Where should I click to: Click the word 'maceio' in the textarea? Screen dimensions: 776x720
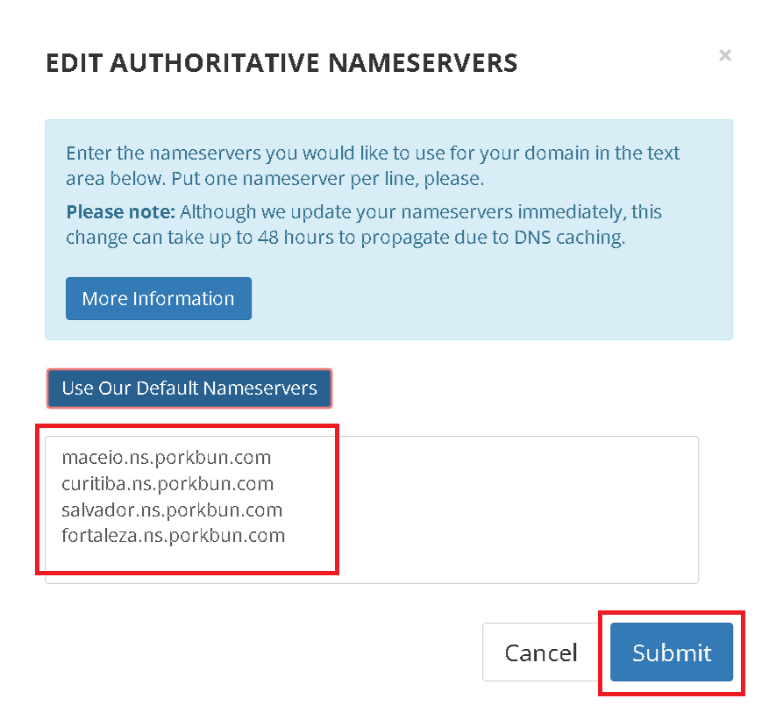tap(92, 458)
